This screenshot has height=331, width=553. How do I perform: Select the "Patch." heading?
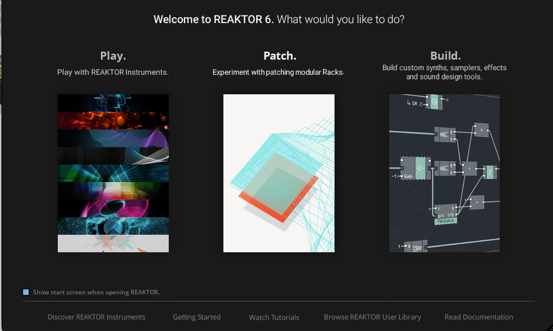click(280, 56)
